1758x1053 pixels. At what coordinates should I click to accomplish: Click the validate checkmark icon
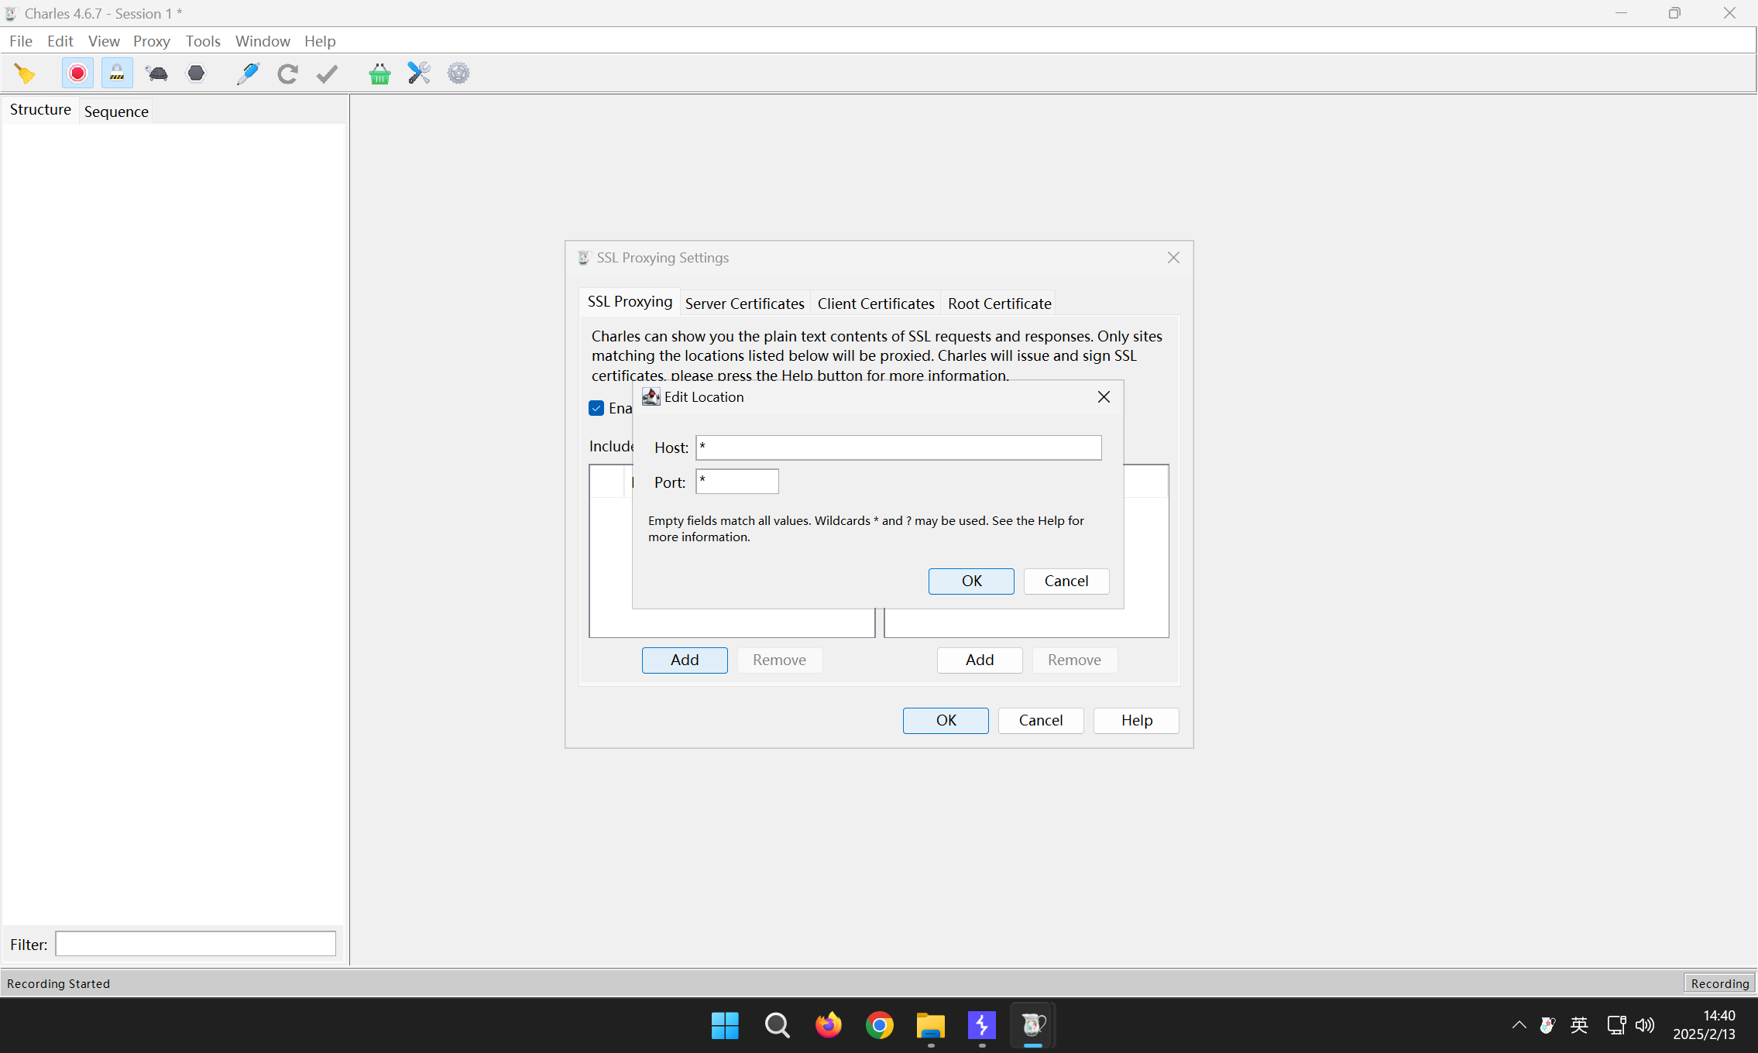coord(328,74)
